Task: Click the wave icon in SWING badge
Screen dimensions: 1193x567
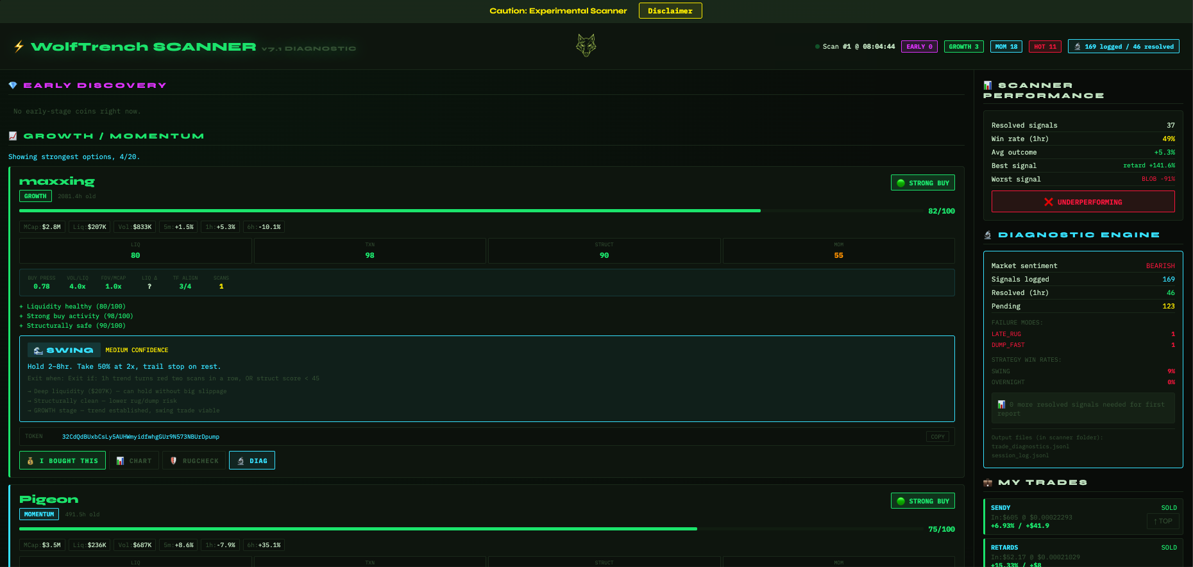Action: pyautogui.click(x=38, y=350)
